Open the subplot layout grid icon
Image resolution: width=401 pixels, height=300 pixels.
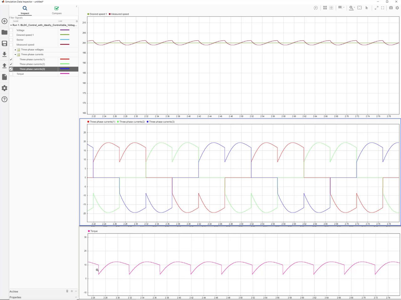click(x=325, y=8)
